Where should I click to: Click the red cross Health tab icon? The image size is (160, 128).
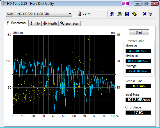pyautogui.click(x=45, y=23)
